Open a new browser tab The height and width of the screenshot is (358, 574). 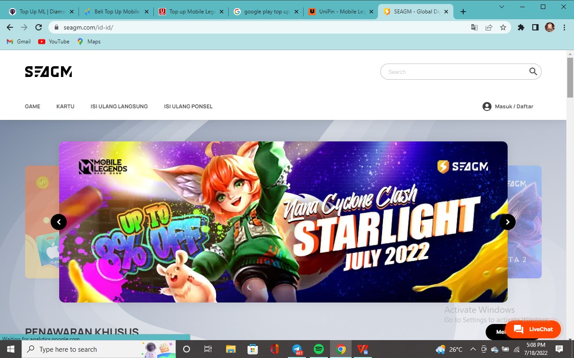pyautogui.click(x=463, y=12)
